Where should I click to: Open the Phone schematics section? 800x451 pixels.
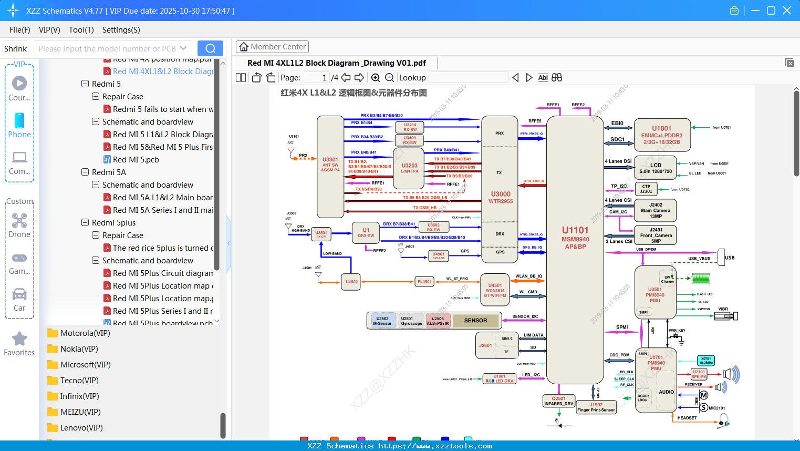tap(19, 126)
